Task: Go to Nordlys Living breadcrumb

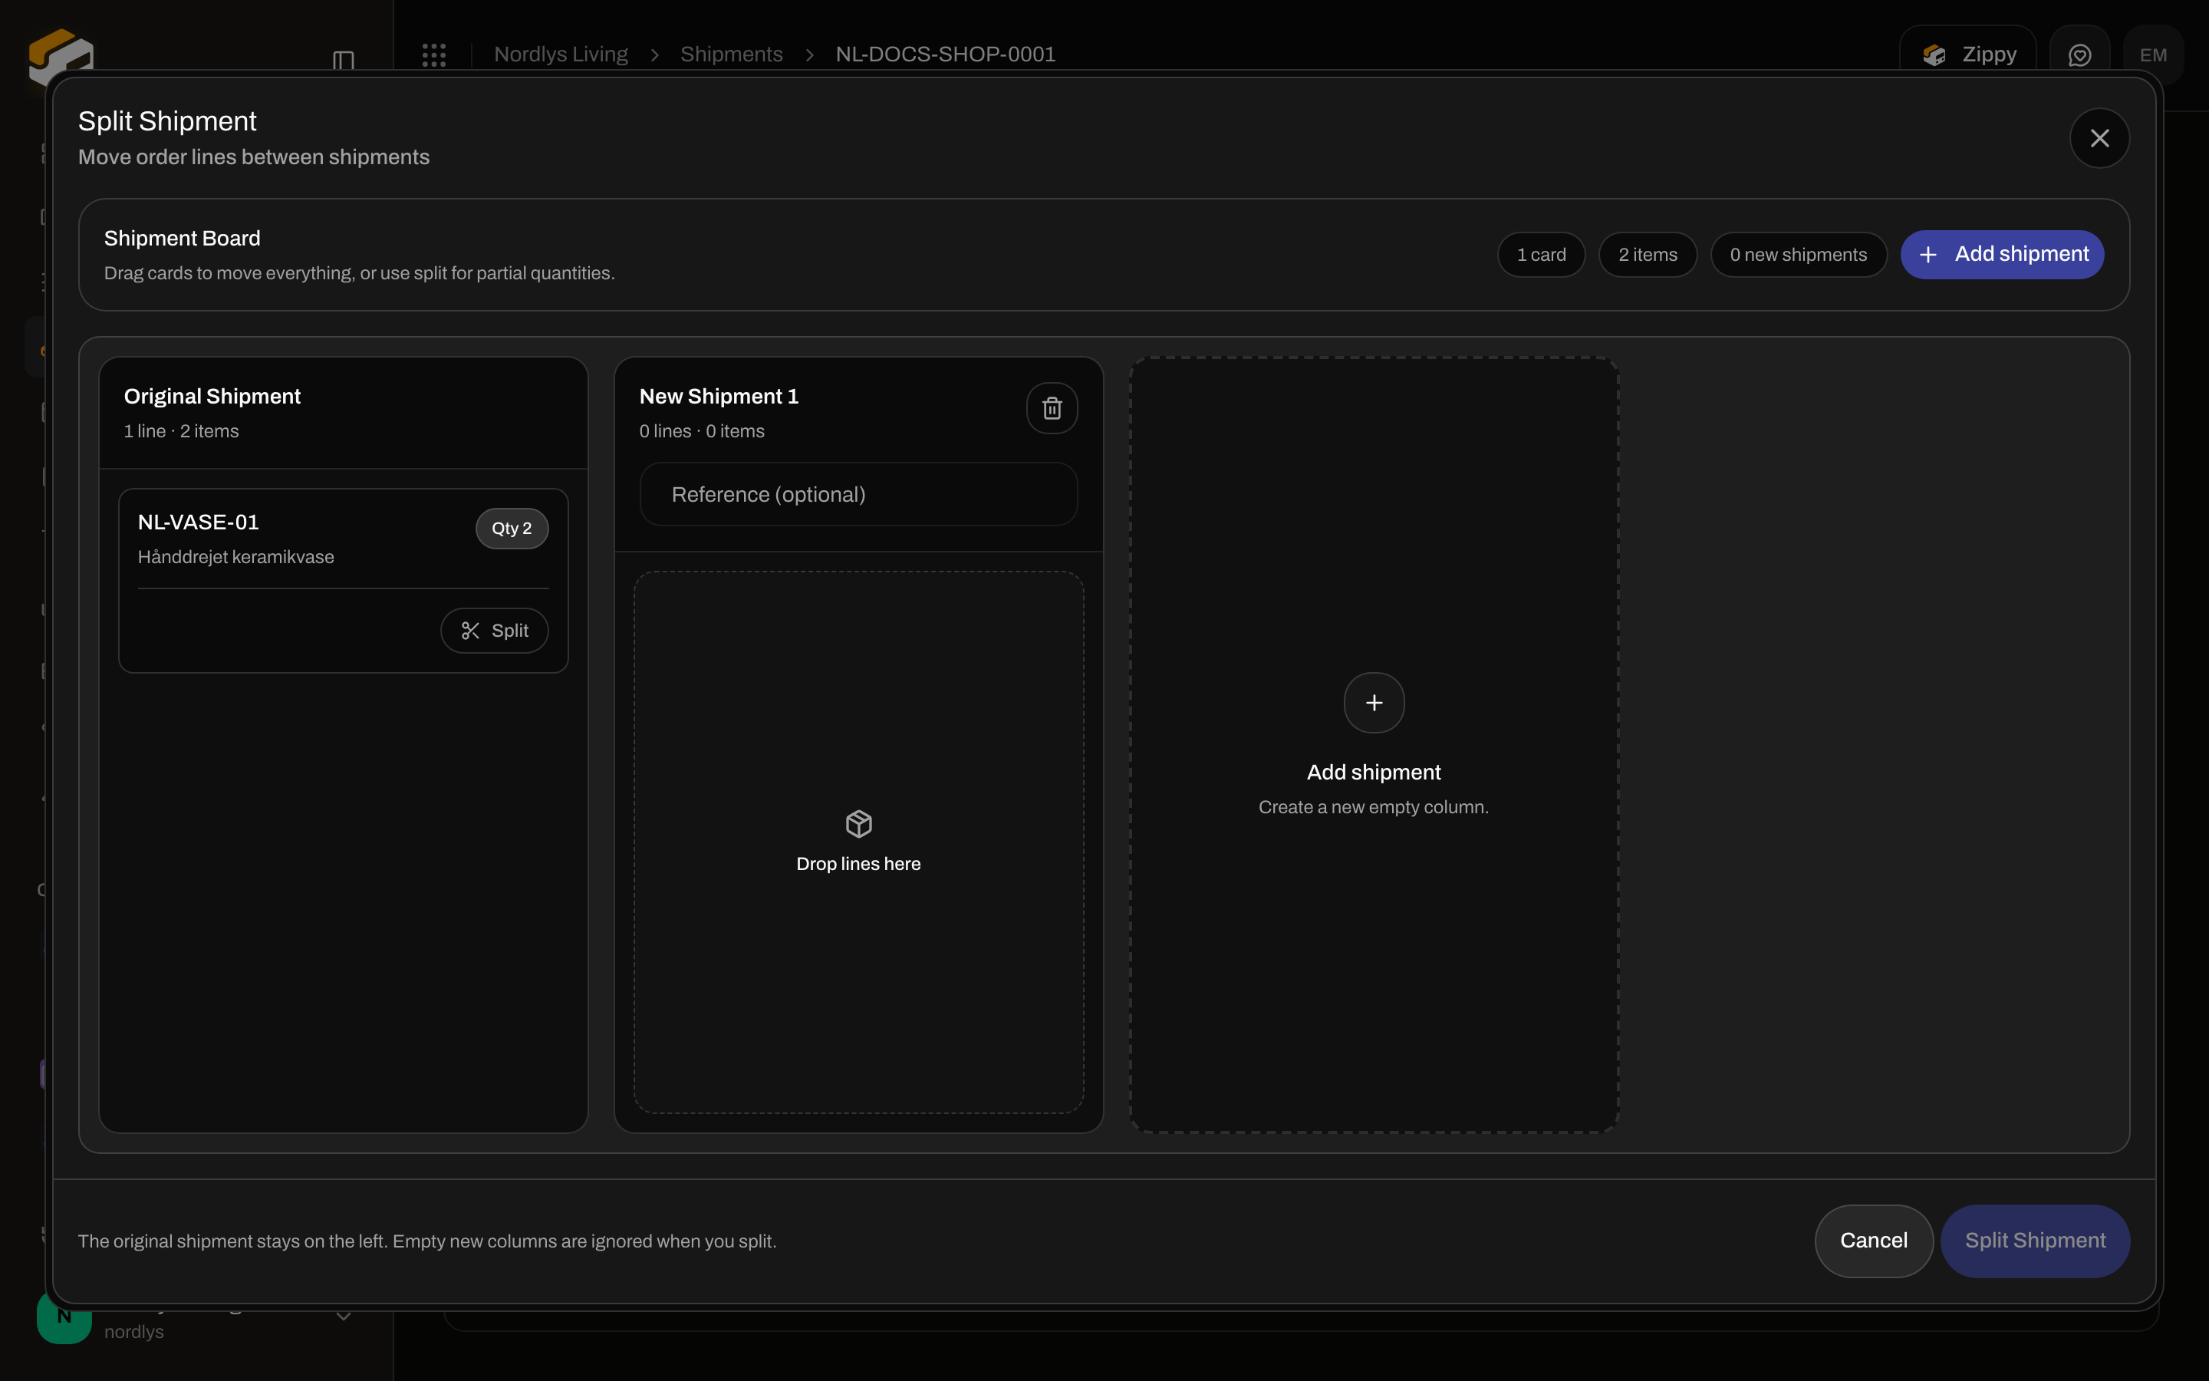Action: click(x=561, y=54)
